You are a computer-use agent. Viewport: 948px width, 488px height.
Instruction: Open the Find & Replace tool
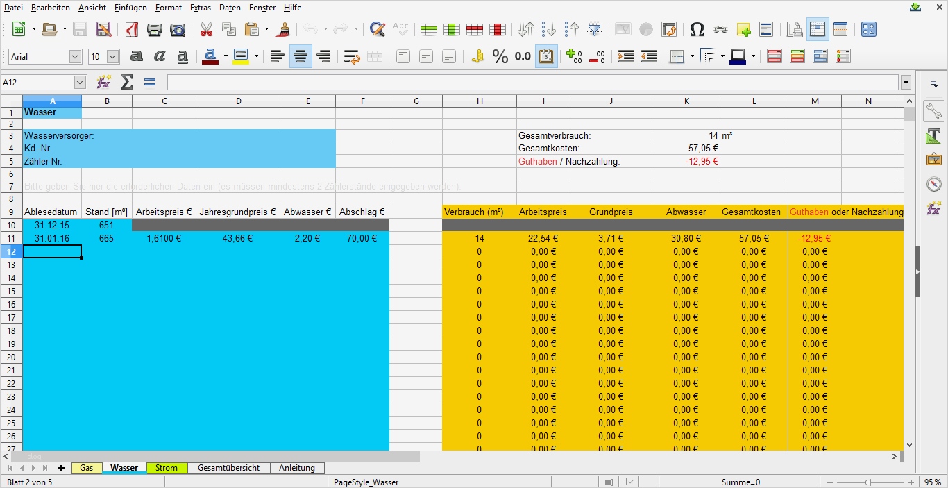(x=377, y=29)
